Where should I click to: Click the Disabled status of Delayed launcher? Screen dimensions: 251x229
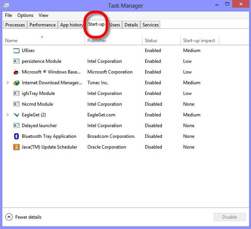[153, 126]
